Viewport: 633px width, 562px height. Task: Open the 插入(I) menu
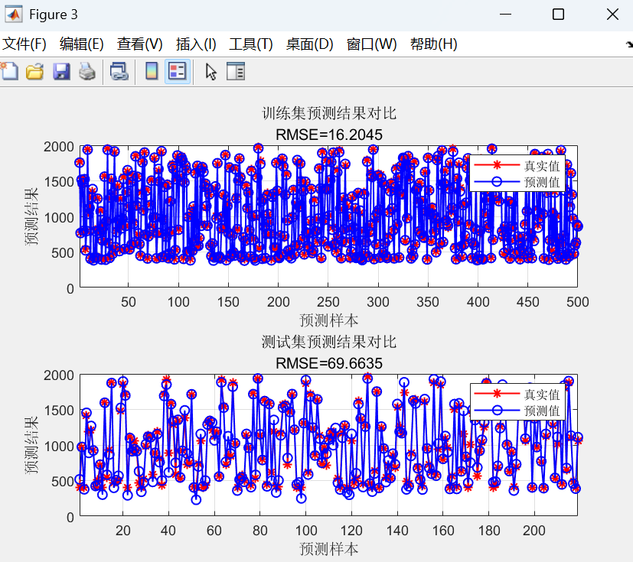click(x=196, y=44)
